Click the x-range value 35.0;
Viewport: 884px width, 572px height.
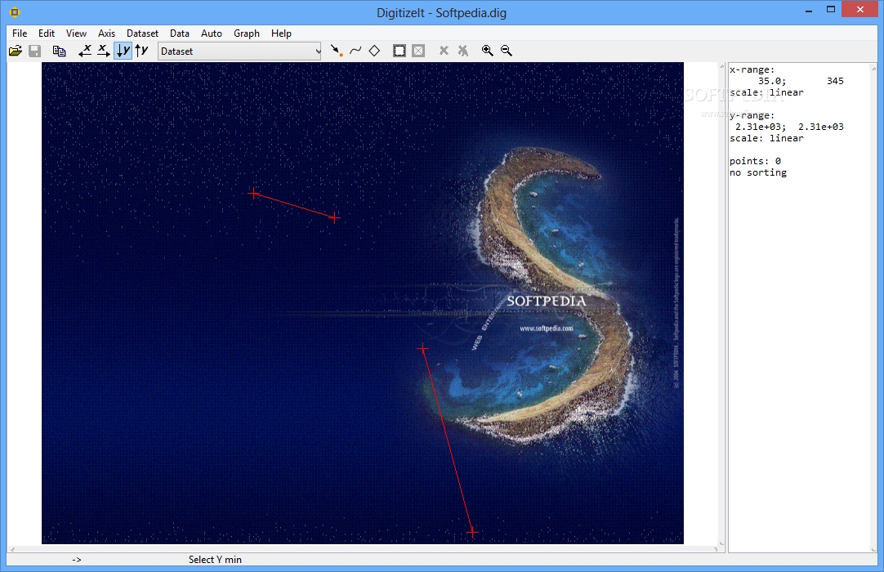[772, 81]
